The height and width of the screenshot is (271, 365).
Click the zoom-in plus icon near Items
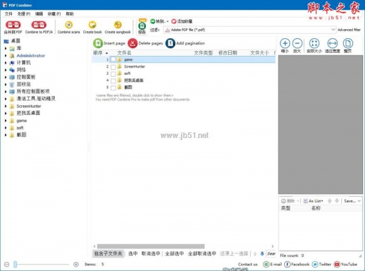pyautogui.click(x=76, y=264)
